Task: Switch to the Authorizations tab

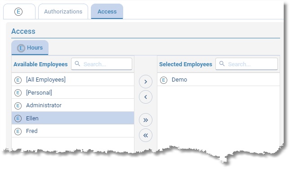Action: [x=63, y=11]
